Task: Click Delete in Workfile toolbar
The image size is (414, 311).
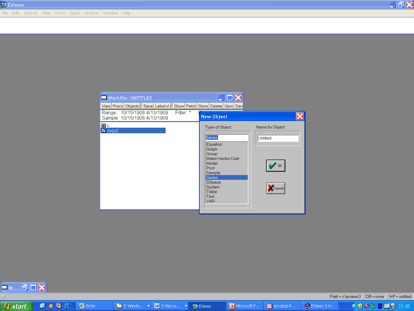Action: [216, 106]
